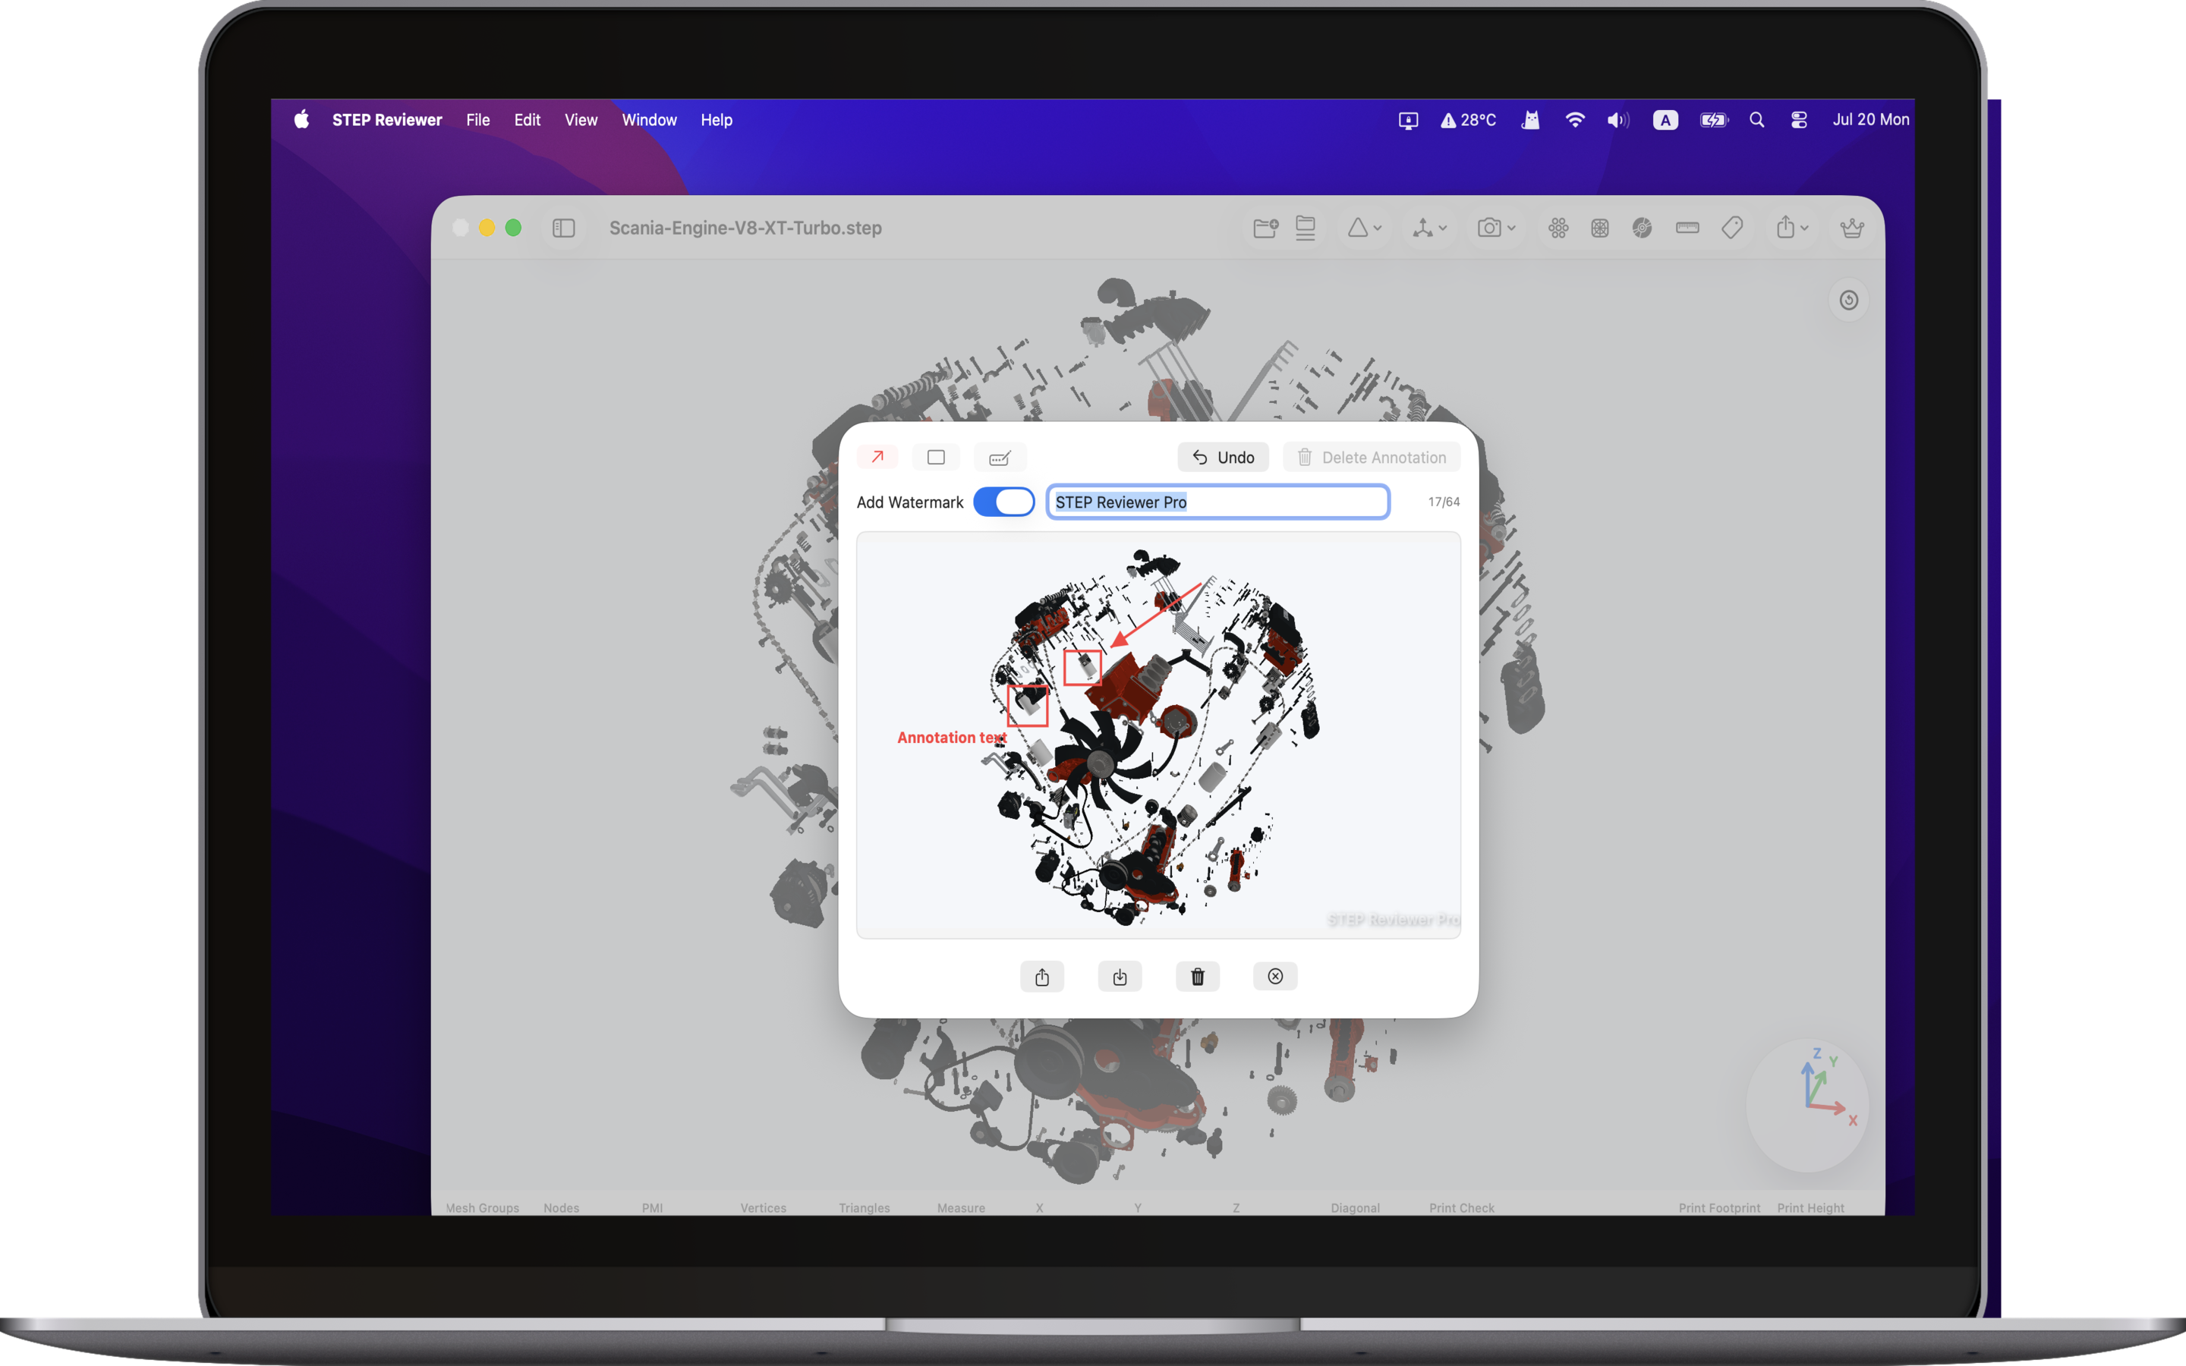
Task: Click the cat icon in menu bar
Action: pyautogui.click(x=1530, y=119)
